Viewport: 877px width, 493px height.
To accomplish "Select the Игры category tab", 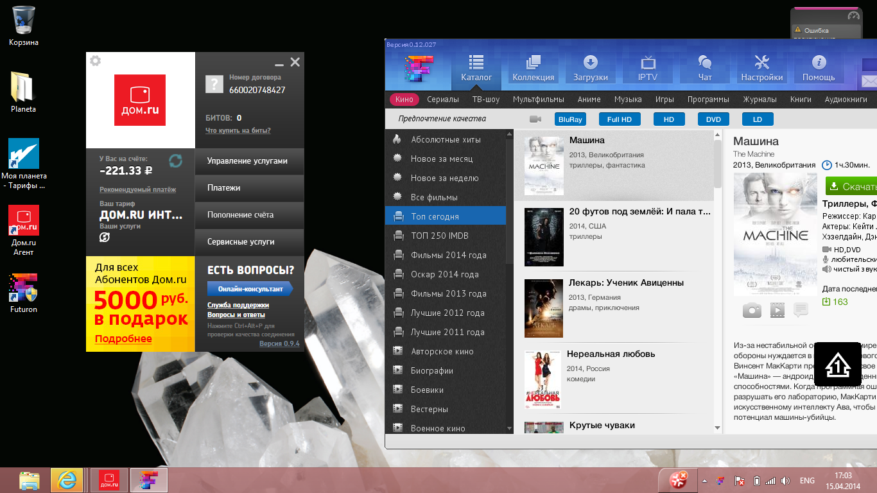I will [x=664, y=99].
